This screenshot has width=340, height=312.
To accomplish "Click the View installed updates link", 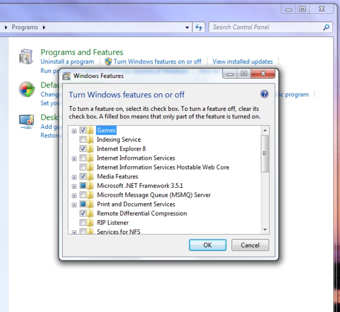I will [x=242, y=62].
